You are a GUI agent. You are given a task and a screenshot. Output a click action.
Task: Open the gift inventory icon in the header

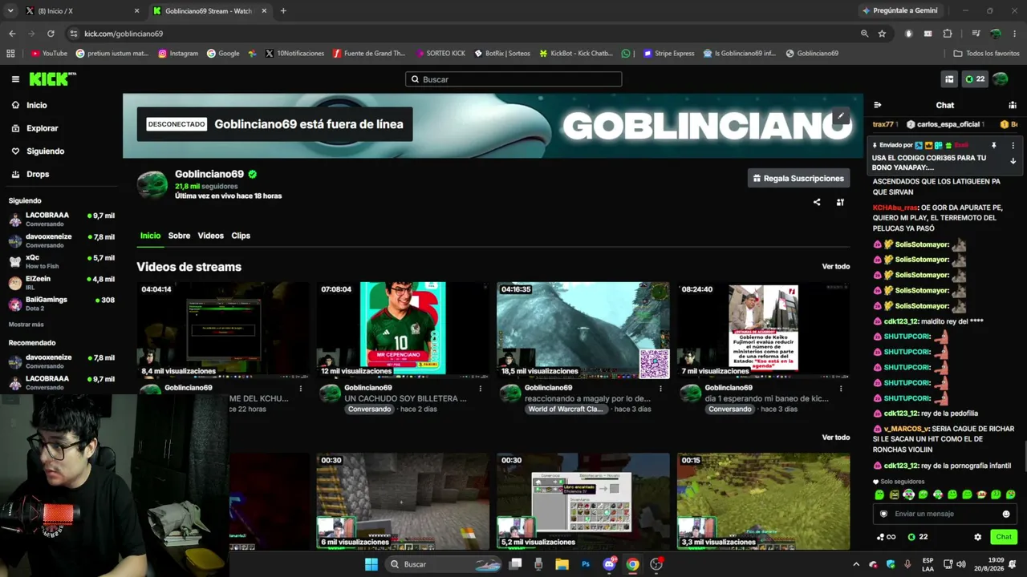tap(949, 79)
